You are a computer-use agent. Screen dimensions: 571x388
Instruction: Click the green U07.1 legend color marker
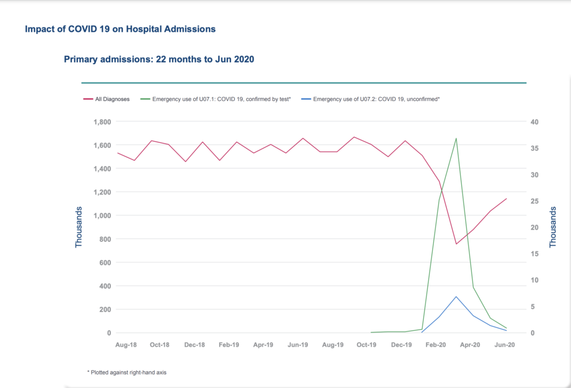click(x=145, y=99)
